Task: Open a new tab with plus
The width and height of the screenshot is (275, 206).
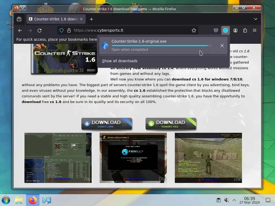Action: click(91, 19)
